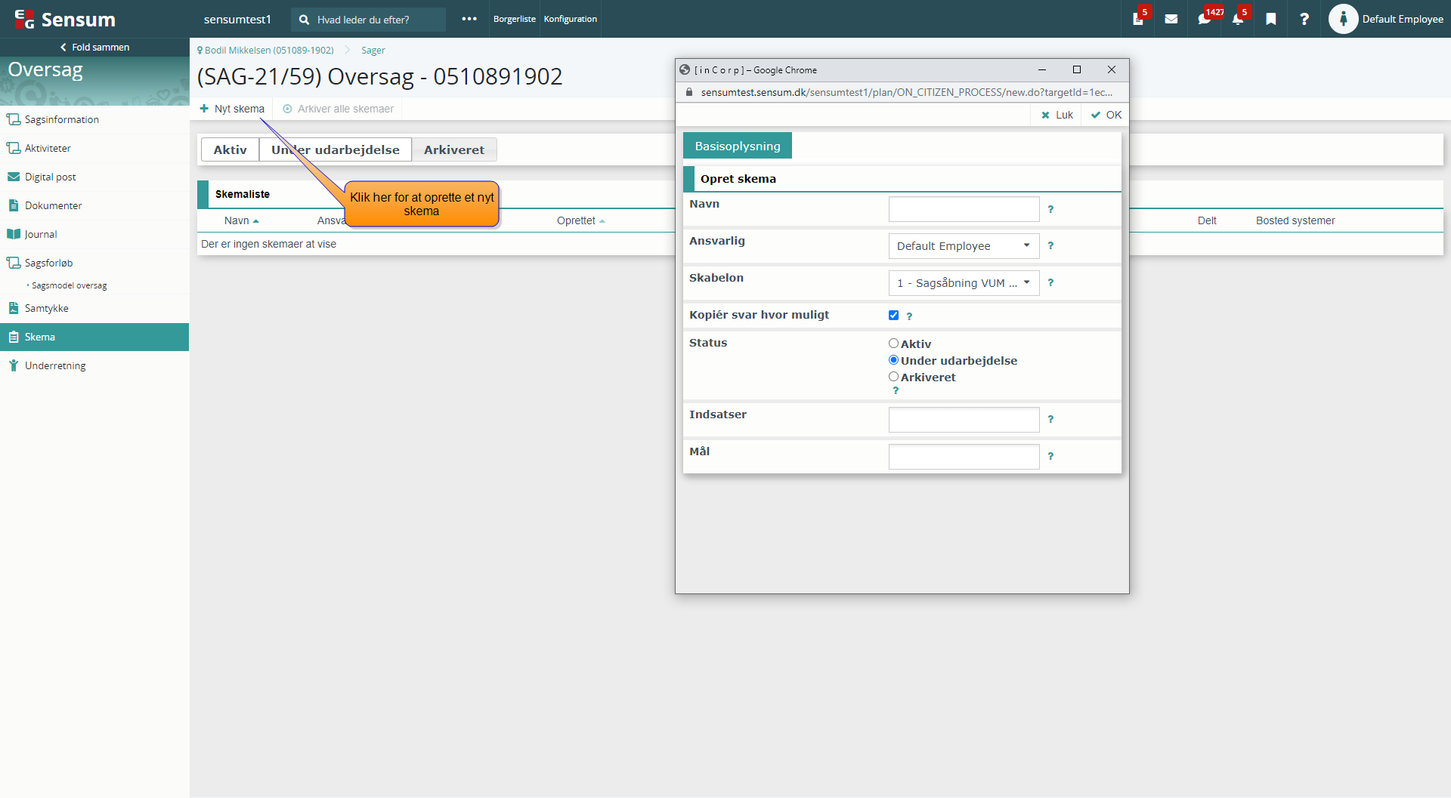Open the Basisoplysning tab in popup
The height and width of the screenshot is (798, 1451).
(x=738, y=146)
